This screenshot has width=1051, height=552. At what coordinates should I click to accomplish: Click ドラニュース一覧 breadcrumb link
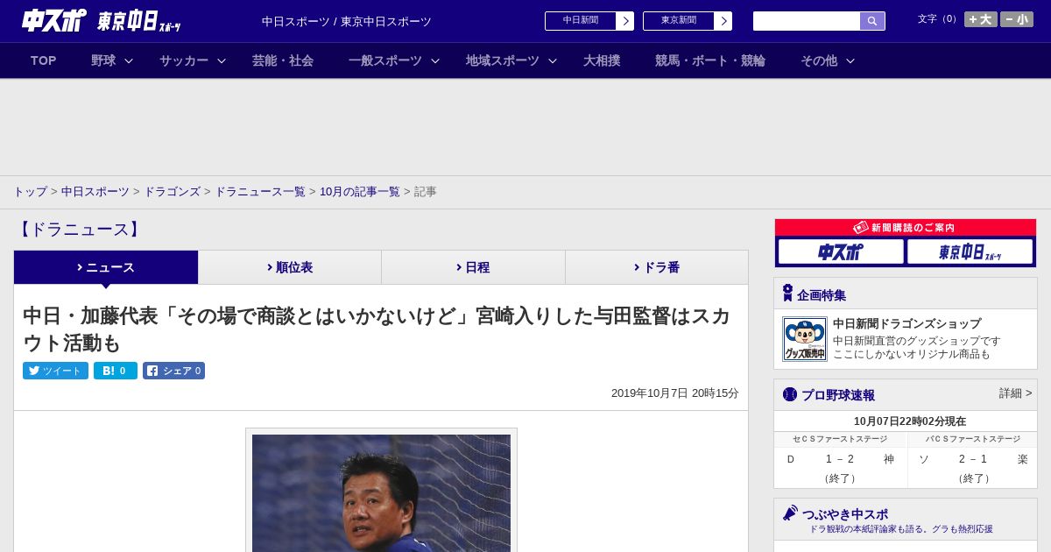click(260, 191)
